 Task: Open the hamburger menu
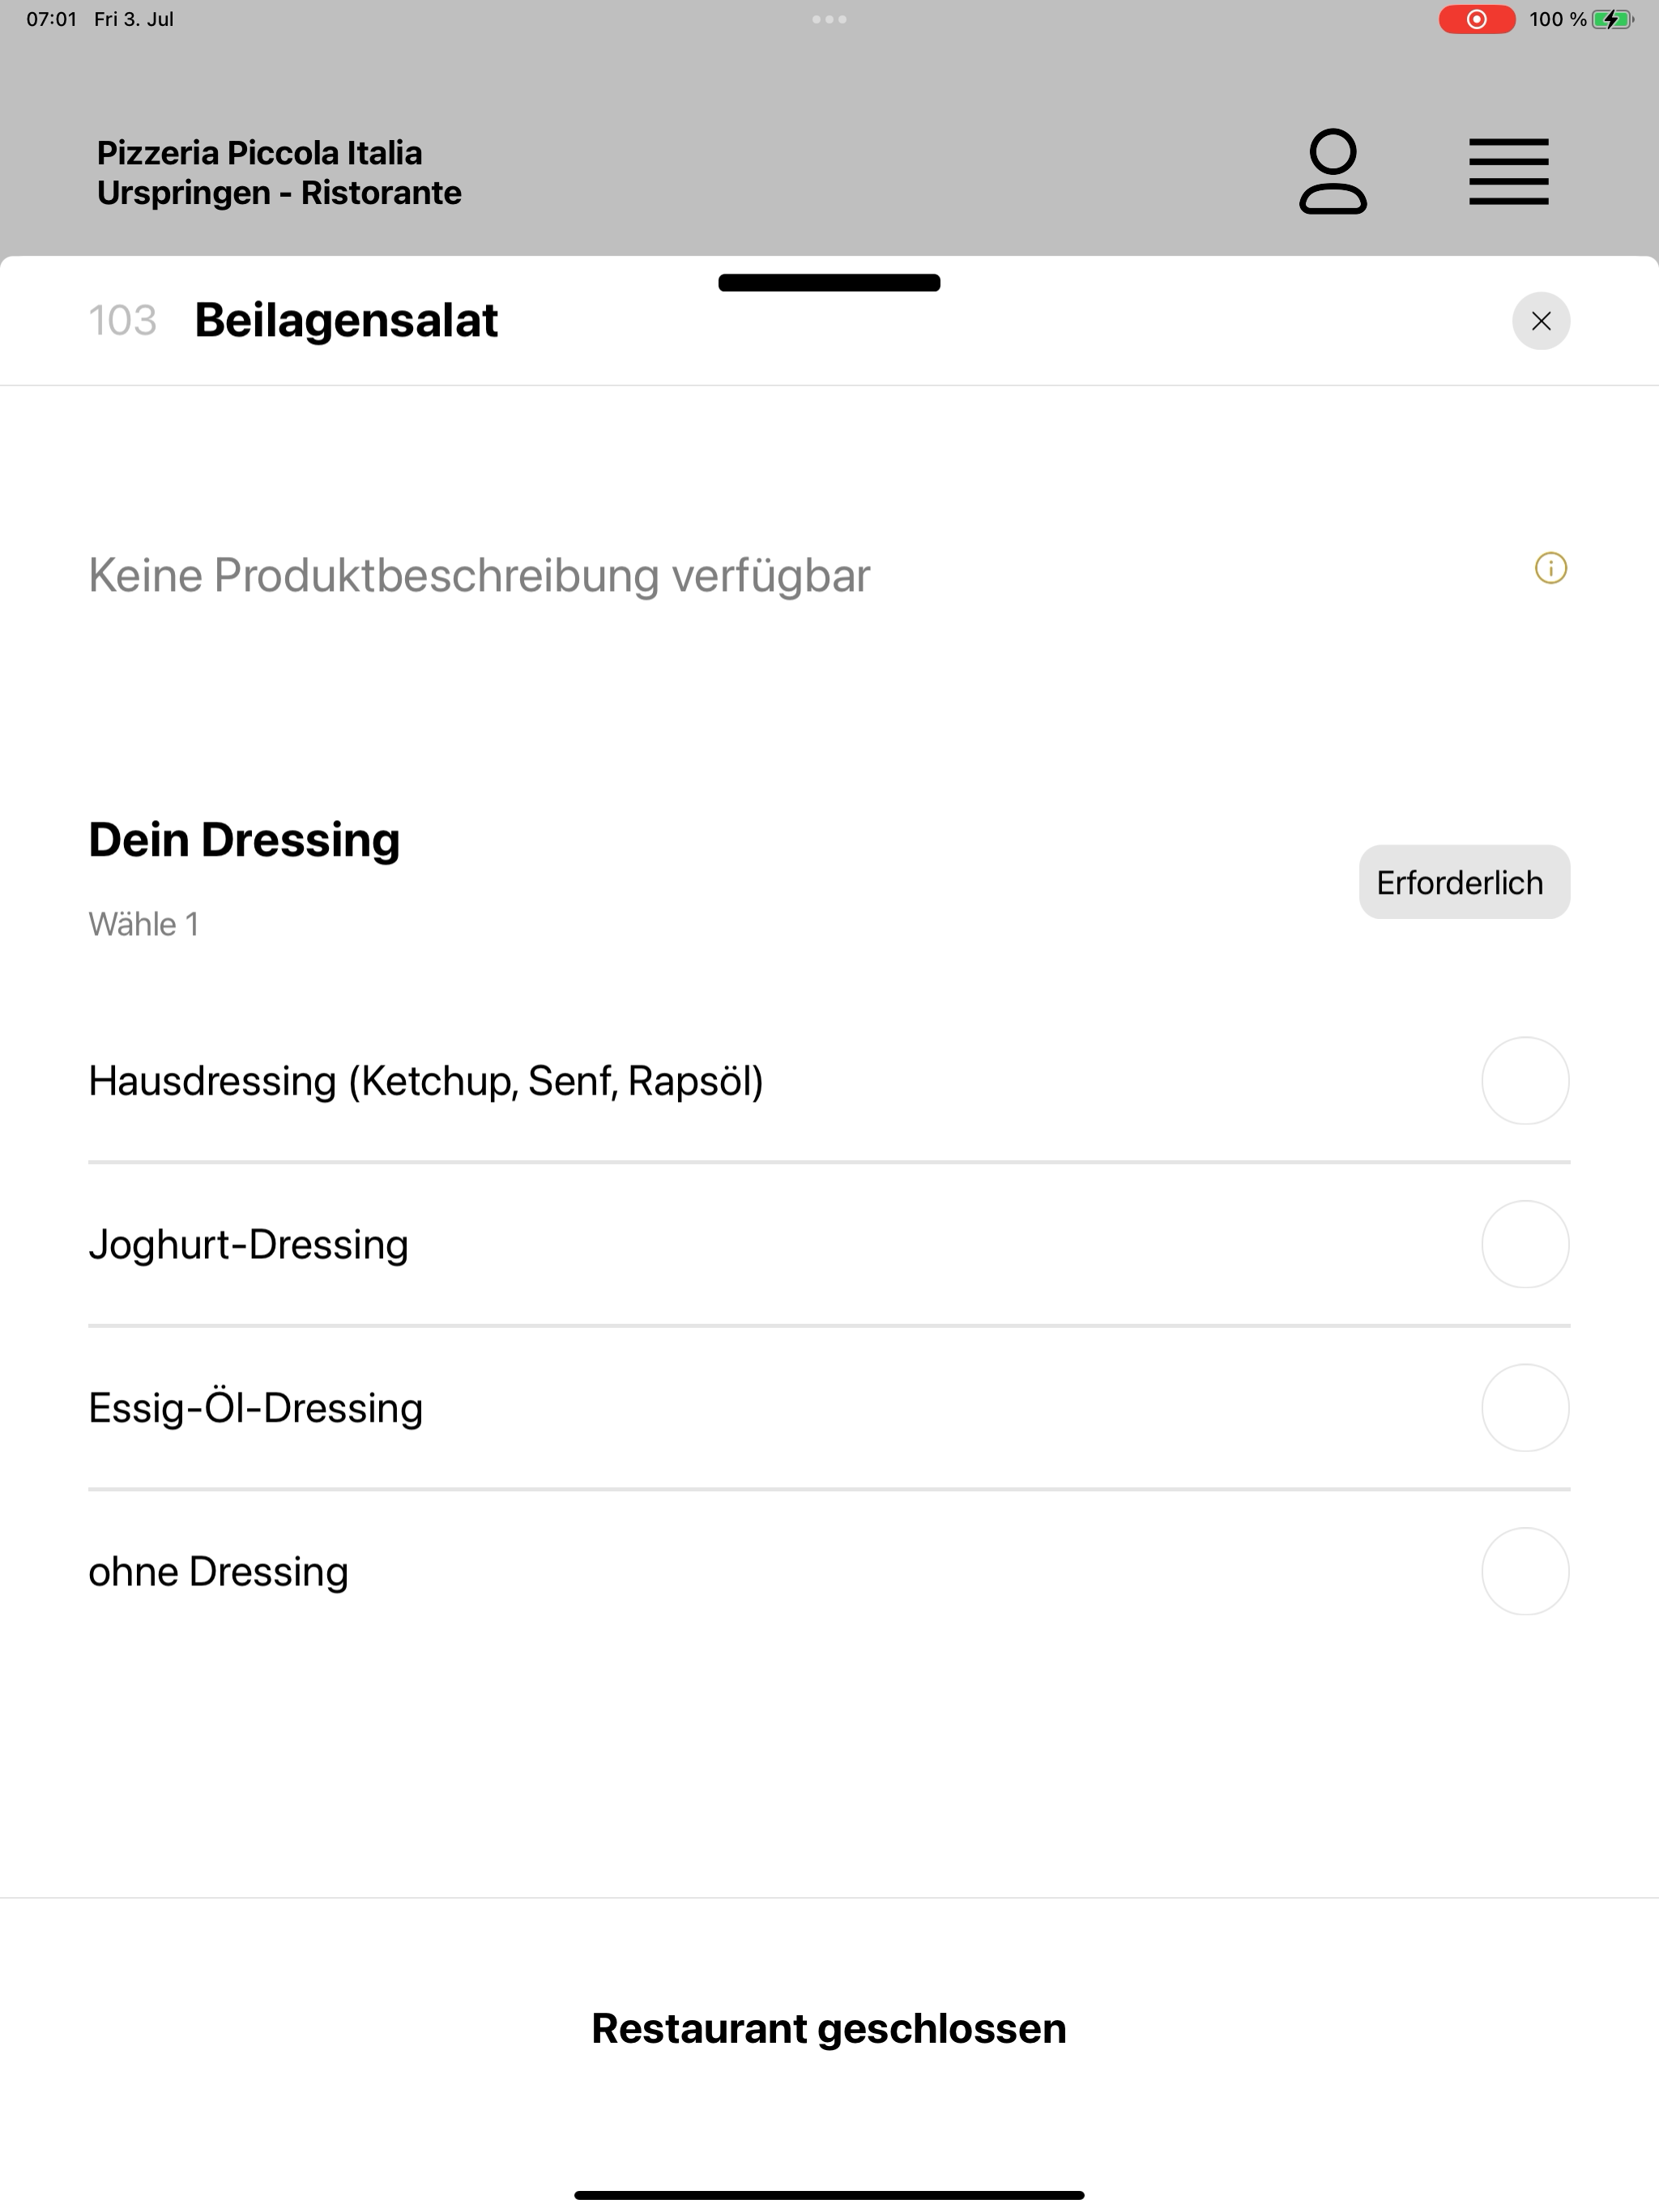coord(1508,172)
